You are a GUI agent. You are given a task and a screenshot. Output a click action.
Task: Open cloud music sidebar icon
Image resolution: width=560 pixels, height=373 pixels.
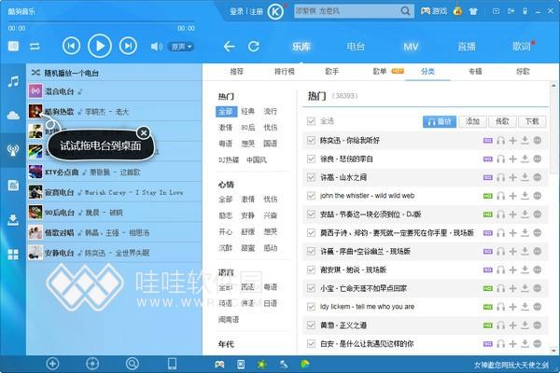click(13, 116)
